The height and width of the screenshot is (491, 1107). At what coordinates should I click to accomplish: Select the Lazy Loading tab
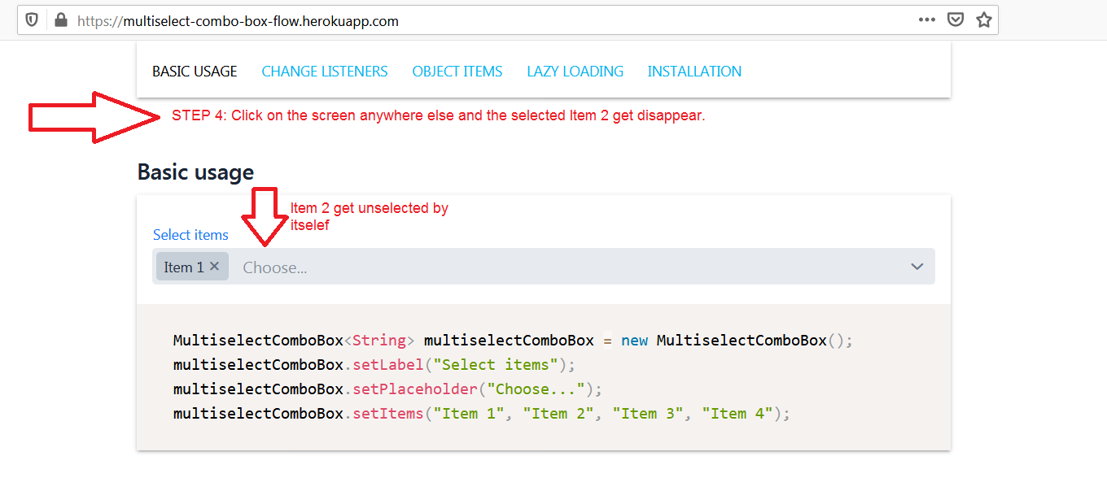pyautogui.click(x=575, y=72)
